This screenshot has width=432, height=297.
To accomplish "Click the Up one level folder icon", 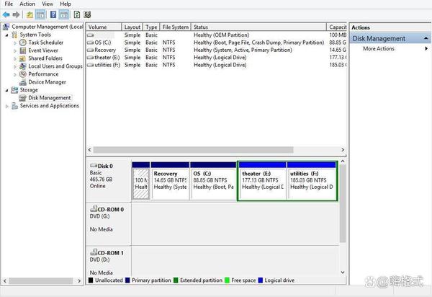I will point(30,14).
